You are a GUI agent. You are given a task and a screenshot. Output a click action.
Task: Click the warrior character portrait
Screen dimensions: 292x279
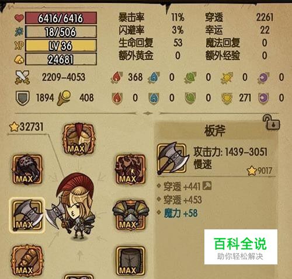(74, 206)
